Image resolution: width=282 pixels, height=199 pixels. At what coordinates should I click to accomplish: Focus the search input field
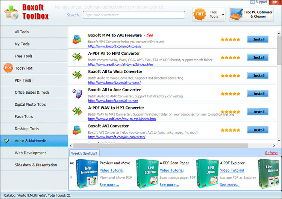(134, 15)
